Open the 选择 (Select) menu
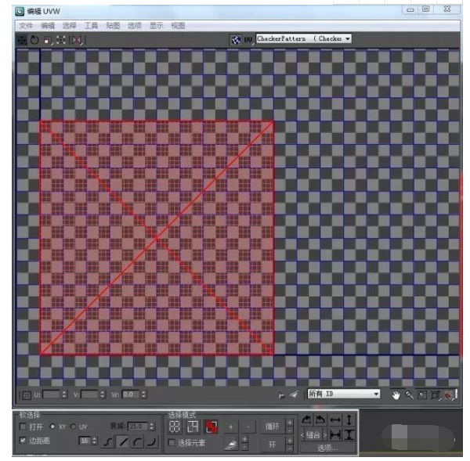 point(69,26)
